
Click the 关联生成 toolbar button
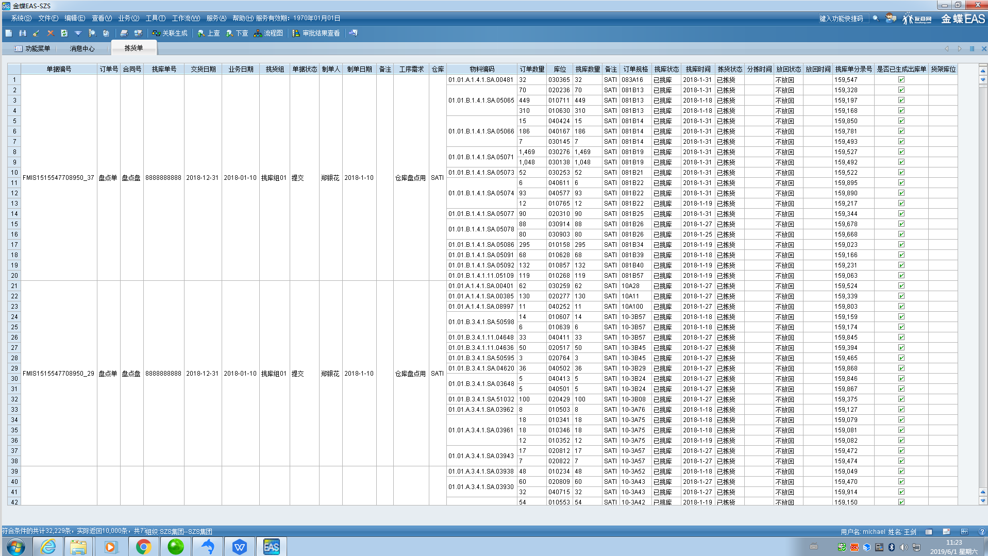[170, 33]
